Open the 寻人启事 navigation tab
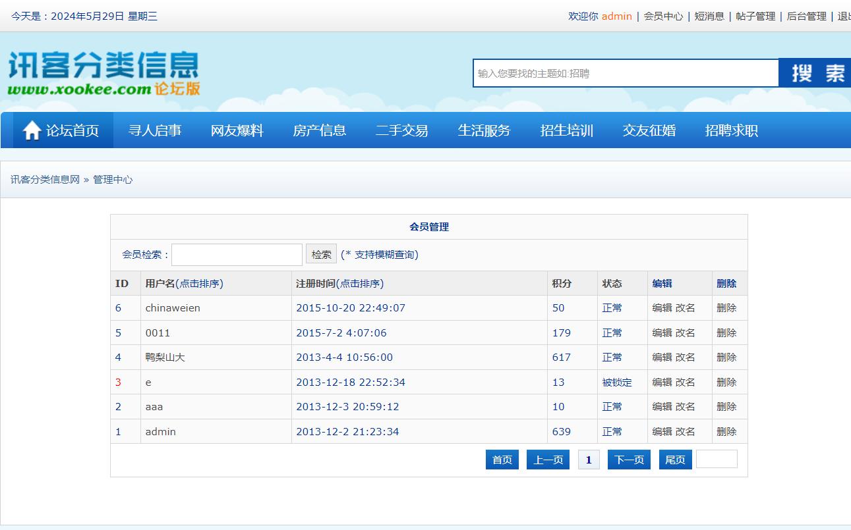851x530 pixels. (155, 130)
